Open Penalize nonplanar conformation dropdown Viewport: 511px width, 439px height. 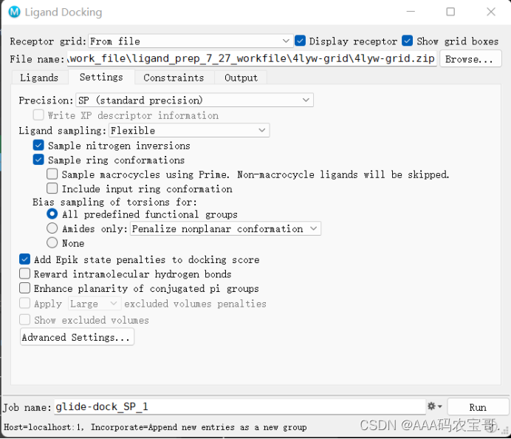(x=225, y=228)
